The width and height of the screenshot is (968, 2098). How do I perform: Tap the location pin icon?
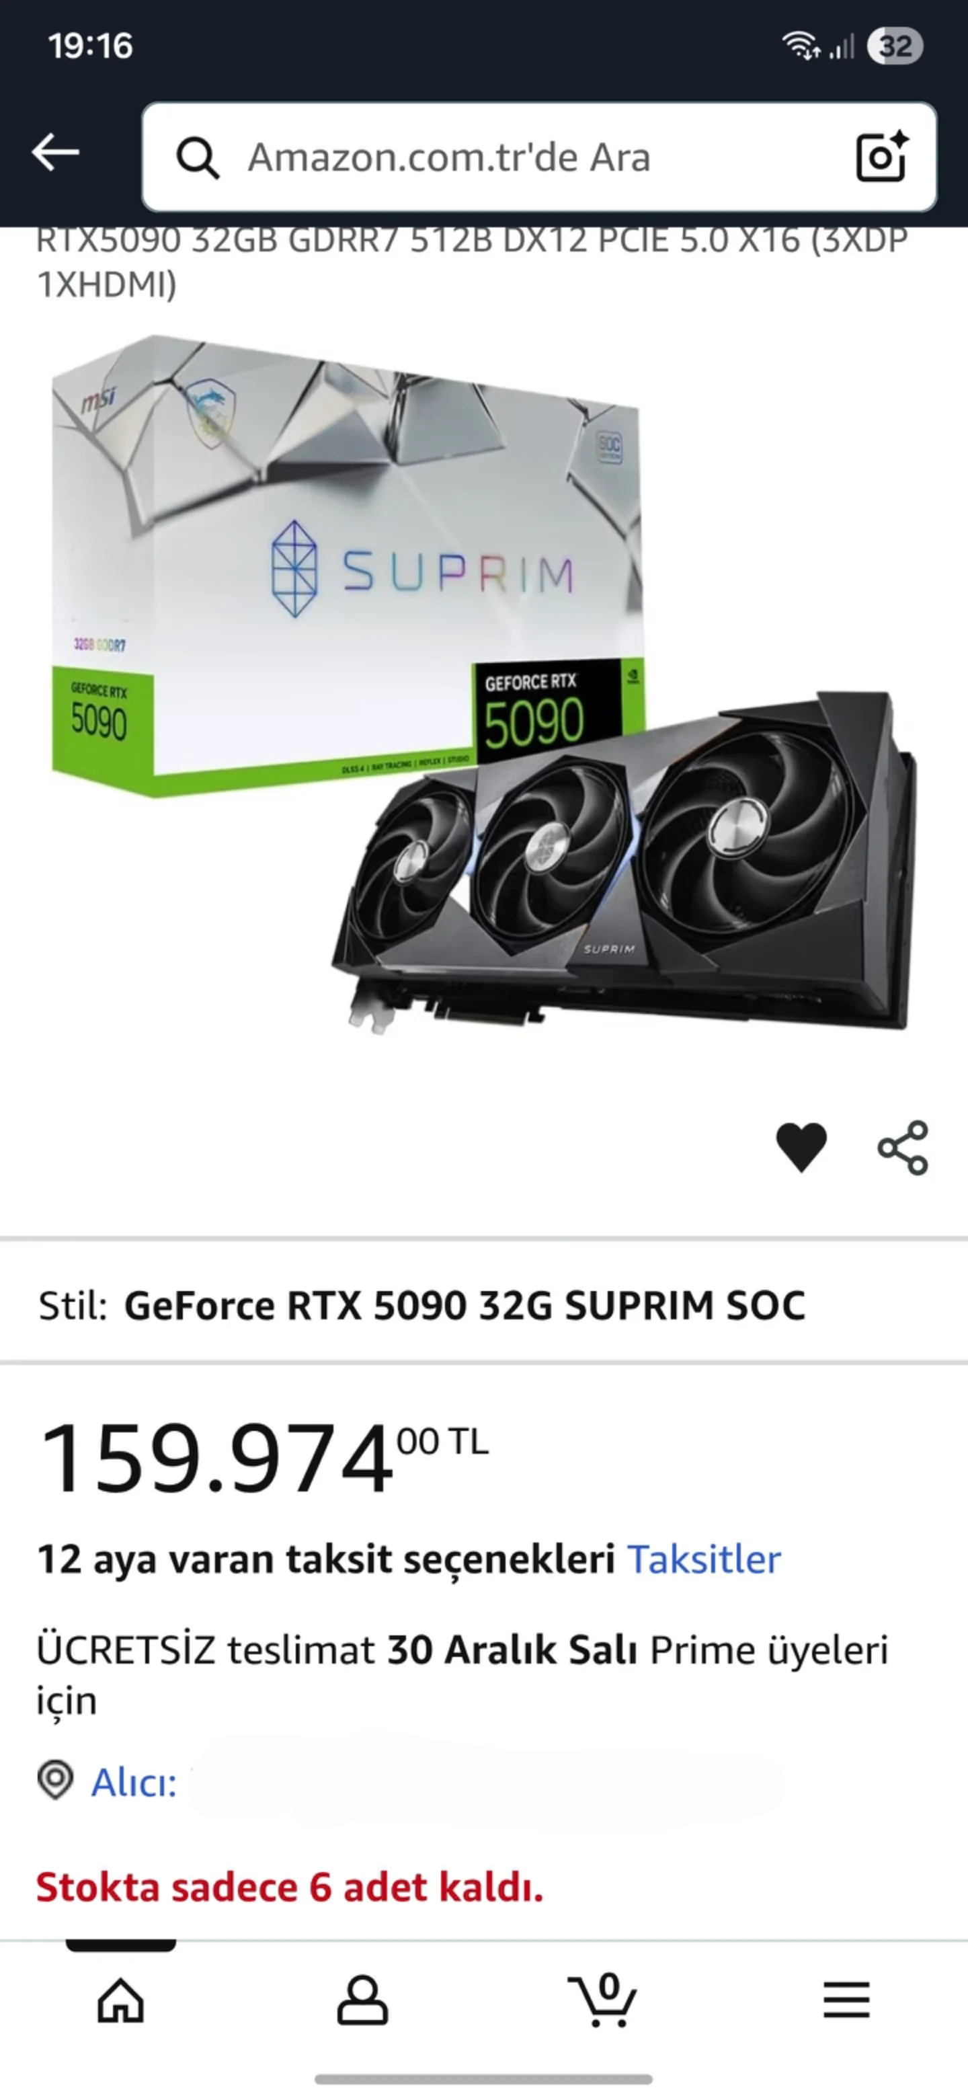coord(55,1781)
